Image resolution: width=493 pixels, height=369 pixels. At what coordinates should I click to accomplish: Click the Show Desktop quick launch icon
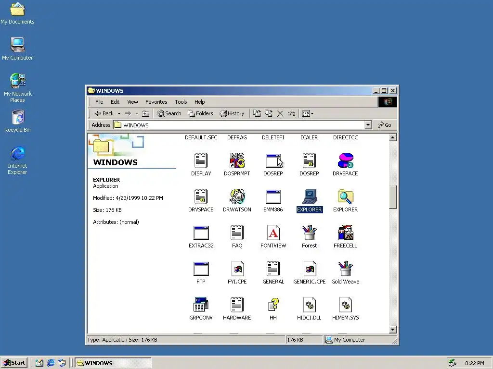tap(39, 363)
